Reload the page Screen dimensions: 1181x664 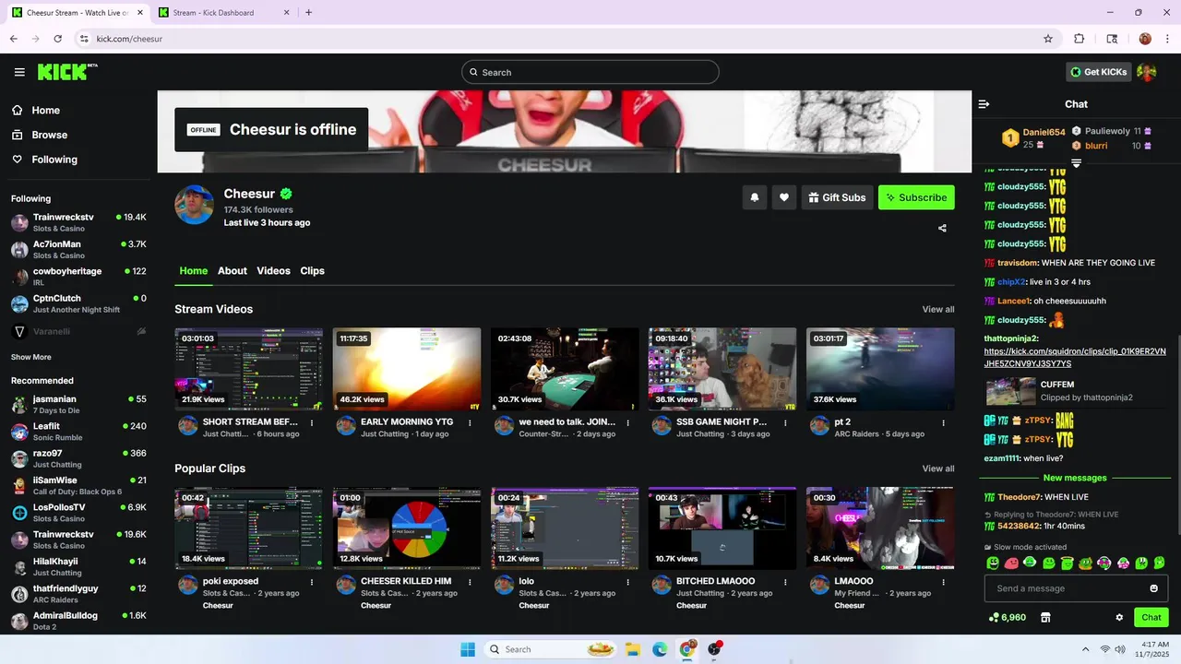[x=57, y=39]
